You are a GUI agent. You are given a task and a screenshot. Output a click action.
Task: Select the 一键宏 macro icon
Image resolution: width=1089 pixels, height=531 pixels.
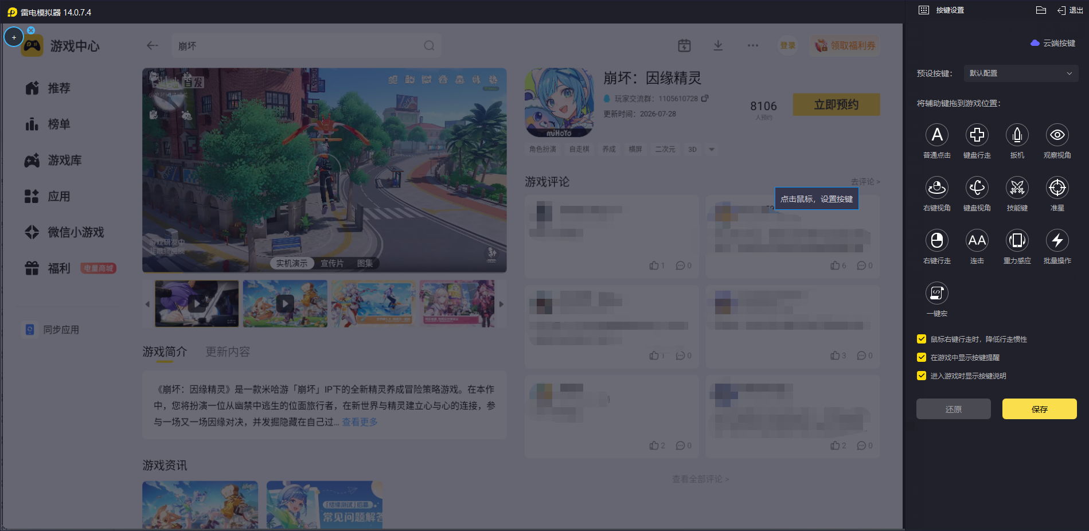tap(936, 293)
